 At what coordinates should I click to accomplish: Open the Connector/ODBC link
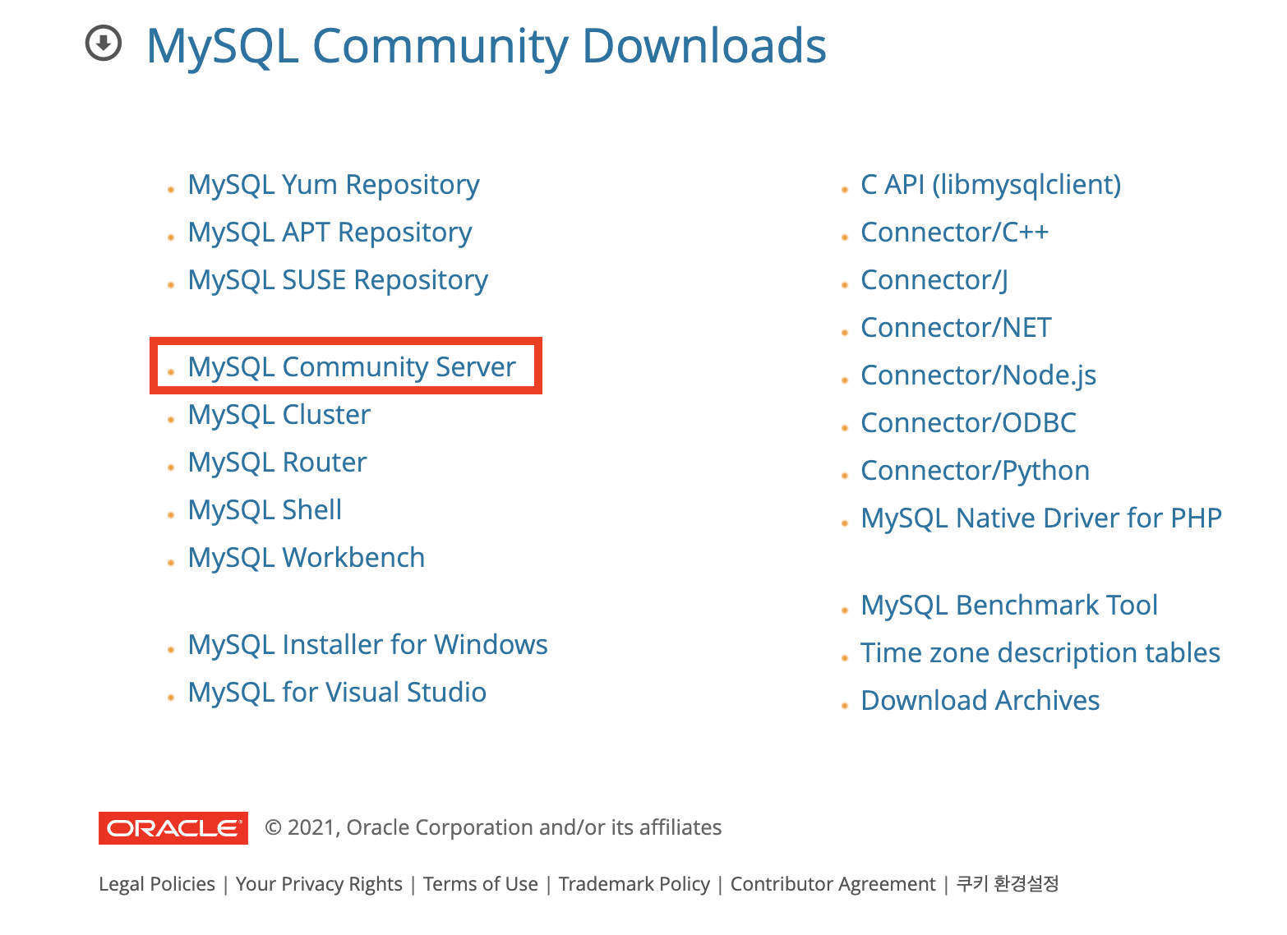[x=969, y=423]
